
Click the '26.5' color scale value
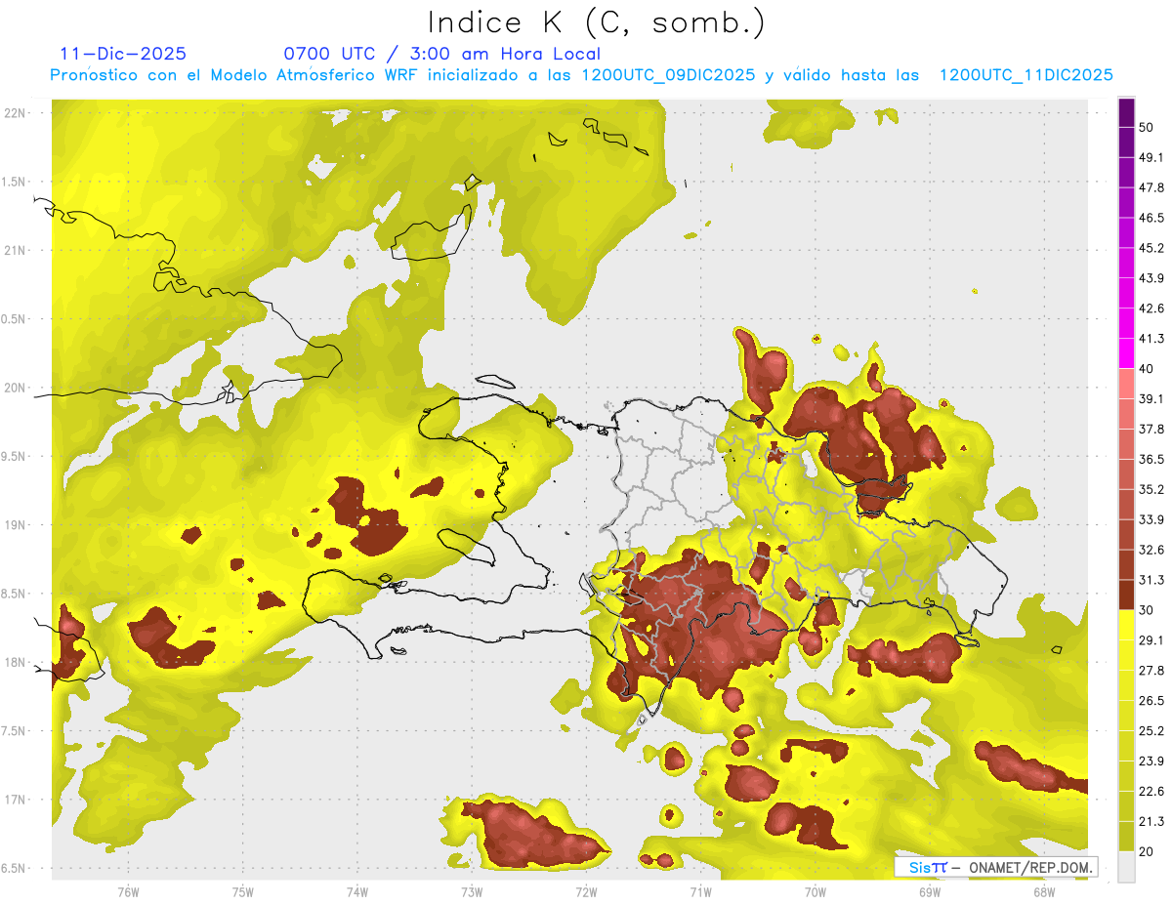[x=1151, y=700]
